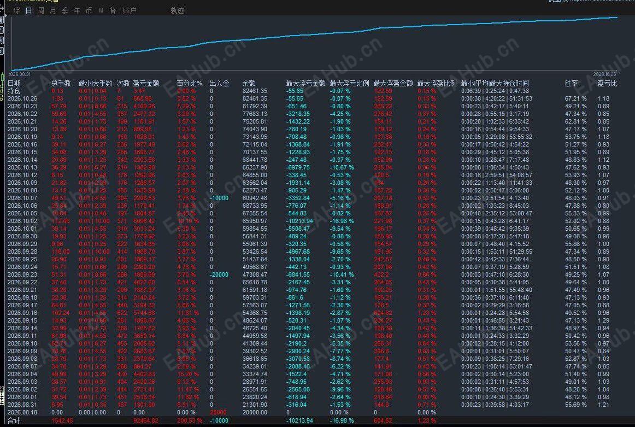635x427 pixels.
Task: Click the 最大浮盈金额 column header
Action: 393,83
